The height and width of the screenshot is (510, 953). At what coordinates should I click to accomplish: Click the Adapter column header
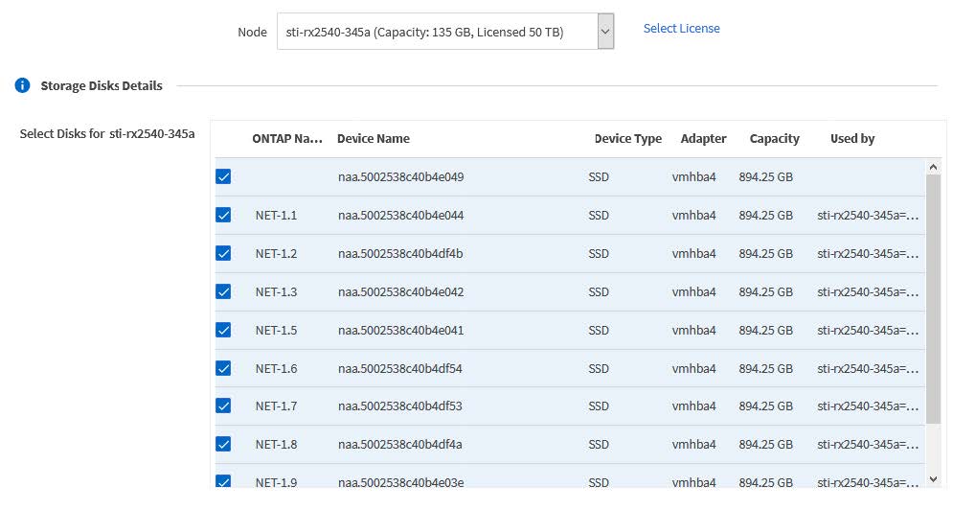point(703,139)
